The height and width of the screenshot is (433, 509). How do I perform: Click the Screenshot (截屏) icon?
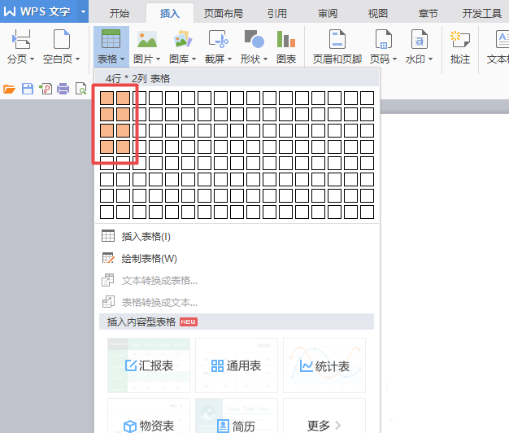coord(218,39)
